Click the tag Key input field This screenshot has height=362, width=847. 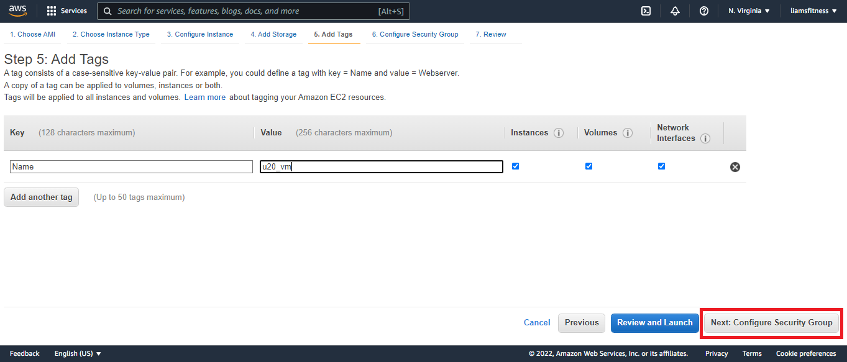pyautogui.click(x=131, y=167)
